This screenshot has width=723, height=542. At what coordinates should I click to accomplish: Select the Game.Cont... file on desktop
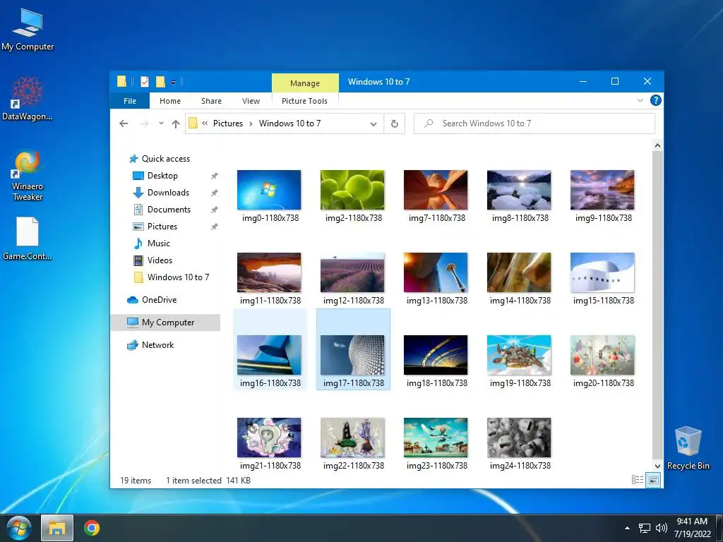click(x=28, y=237)
